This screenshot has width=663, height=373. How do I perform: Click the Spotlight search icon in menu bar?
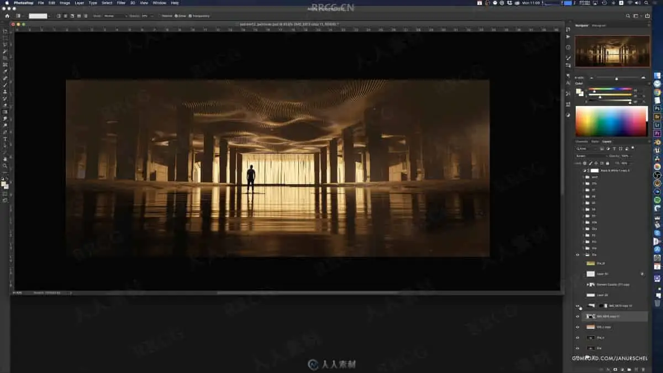pyautogui.click(x=645, y=3)
